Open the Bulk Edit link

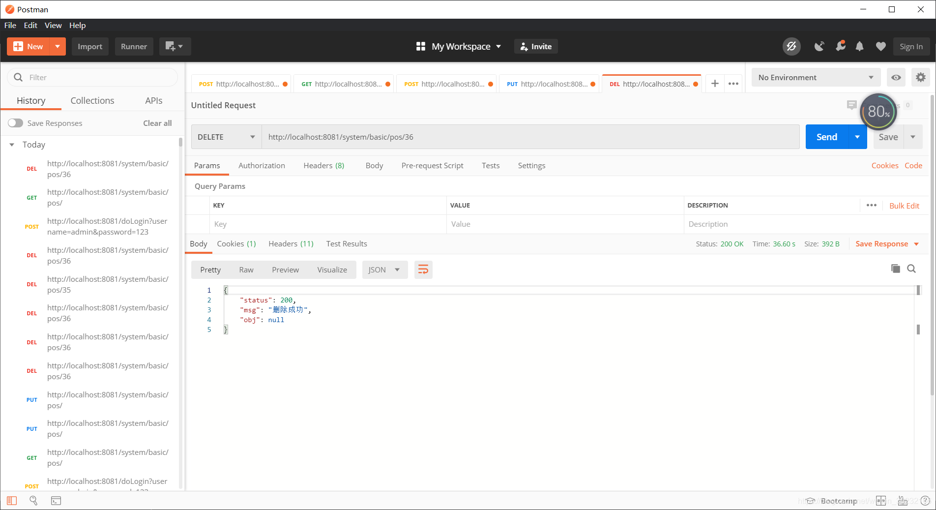pos(904,206)
